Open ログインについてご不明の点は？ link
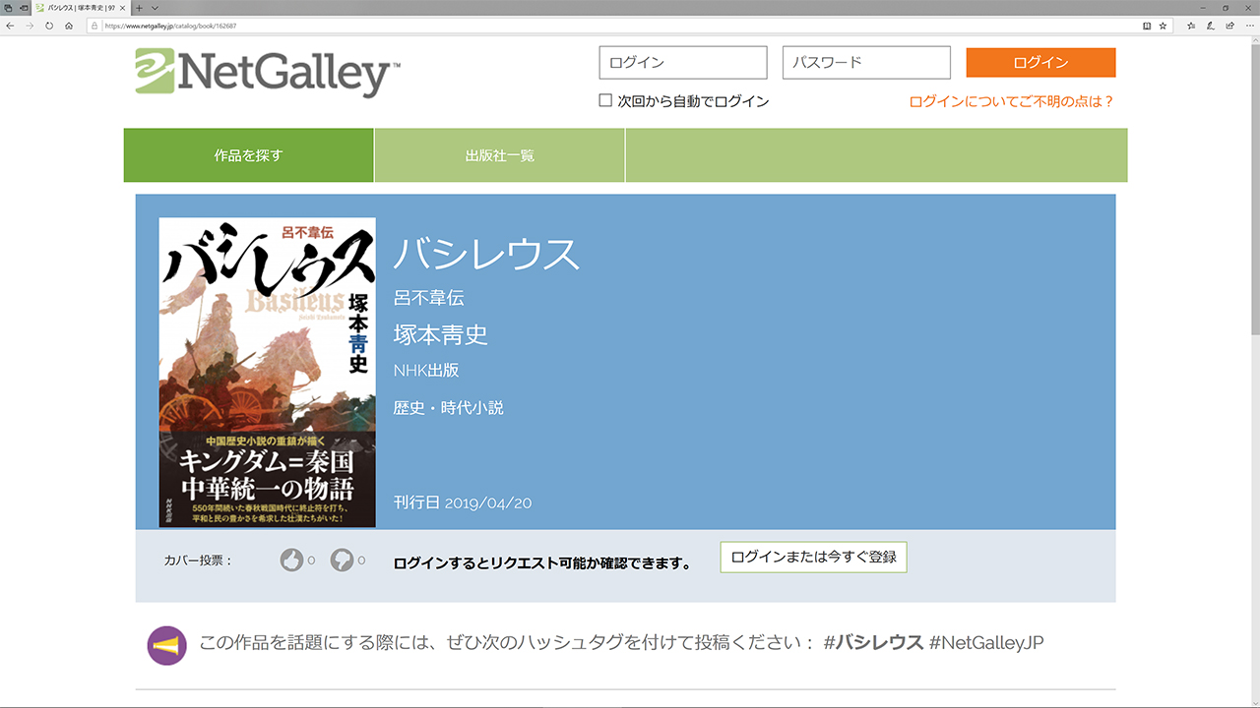This screenshot has width=1260, height=708. pos(1012,101)
